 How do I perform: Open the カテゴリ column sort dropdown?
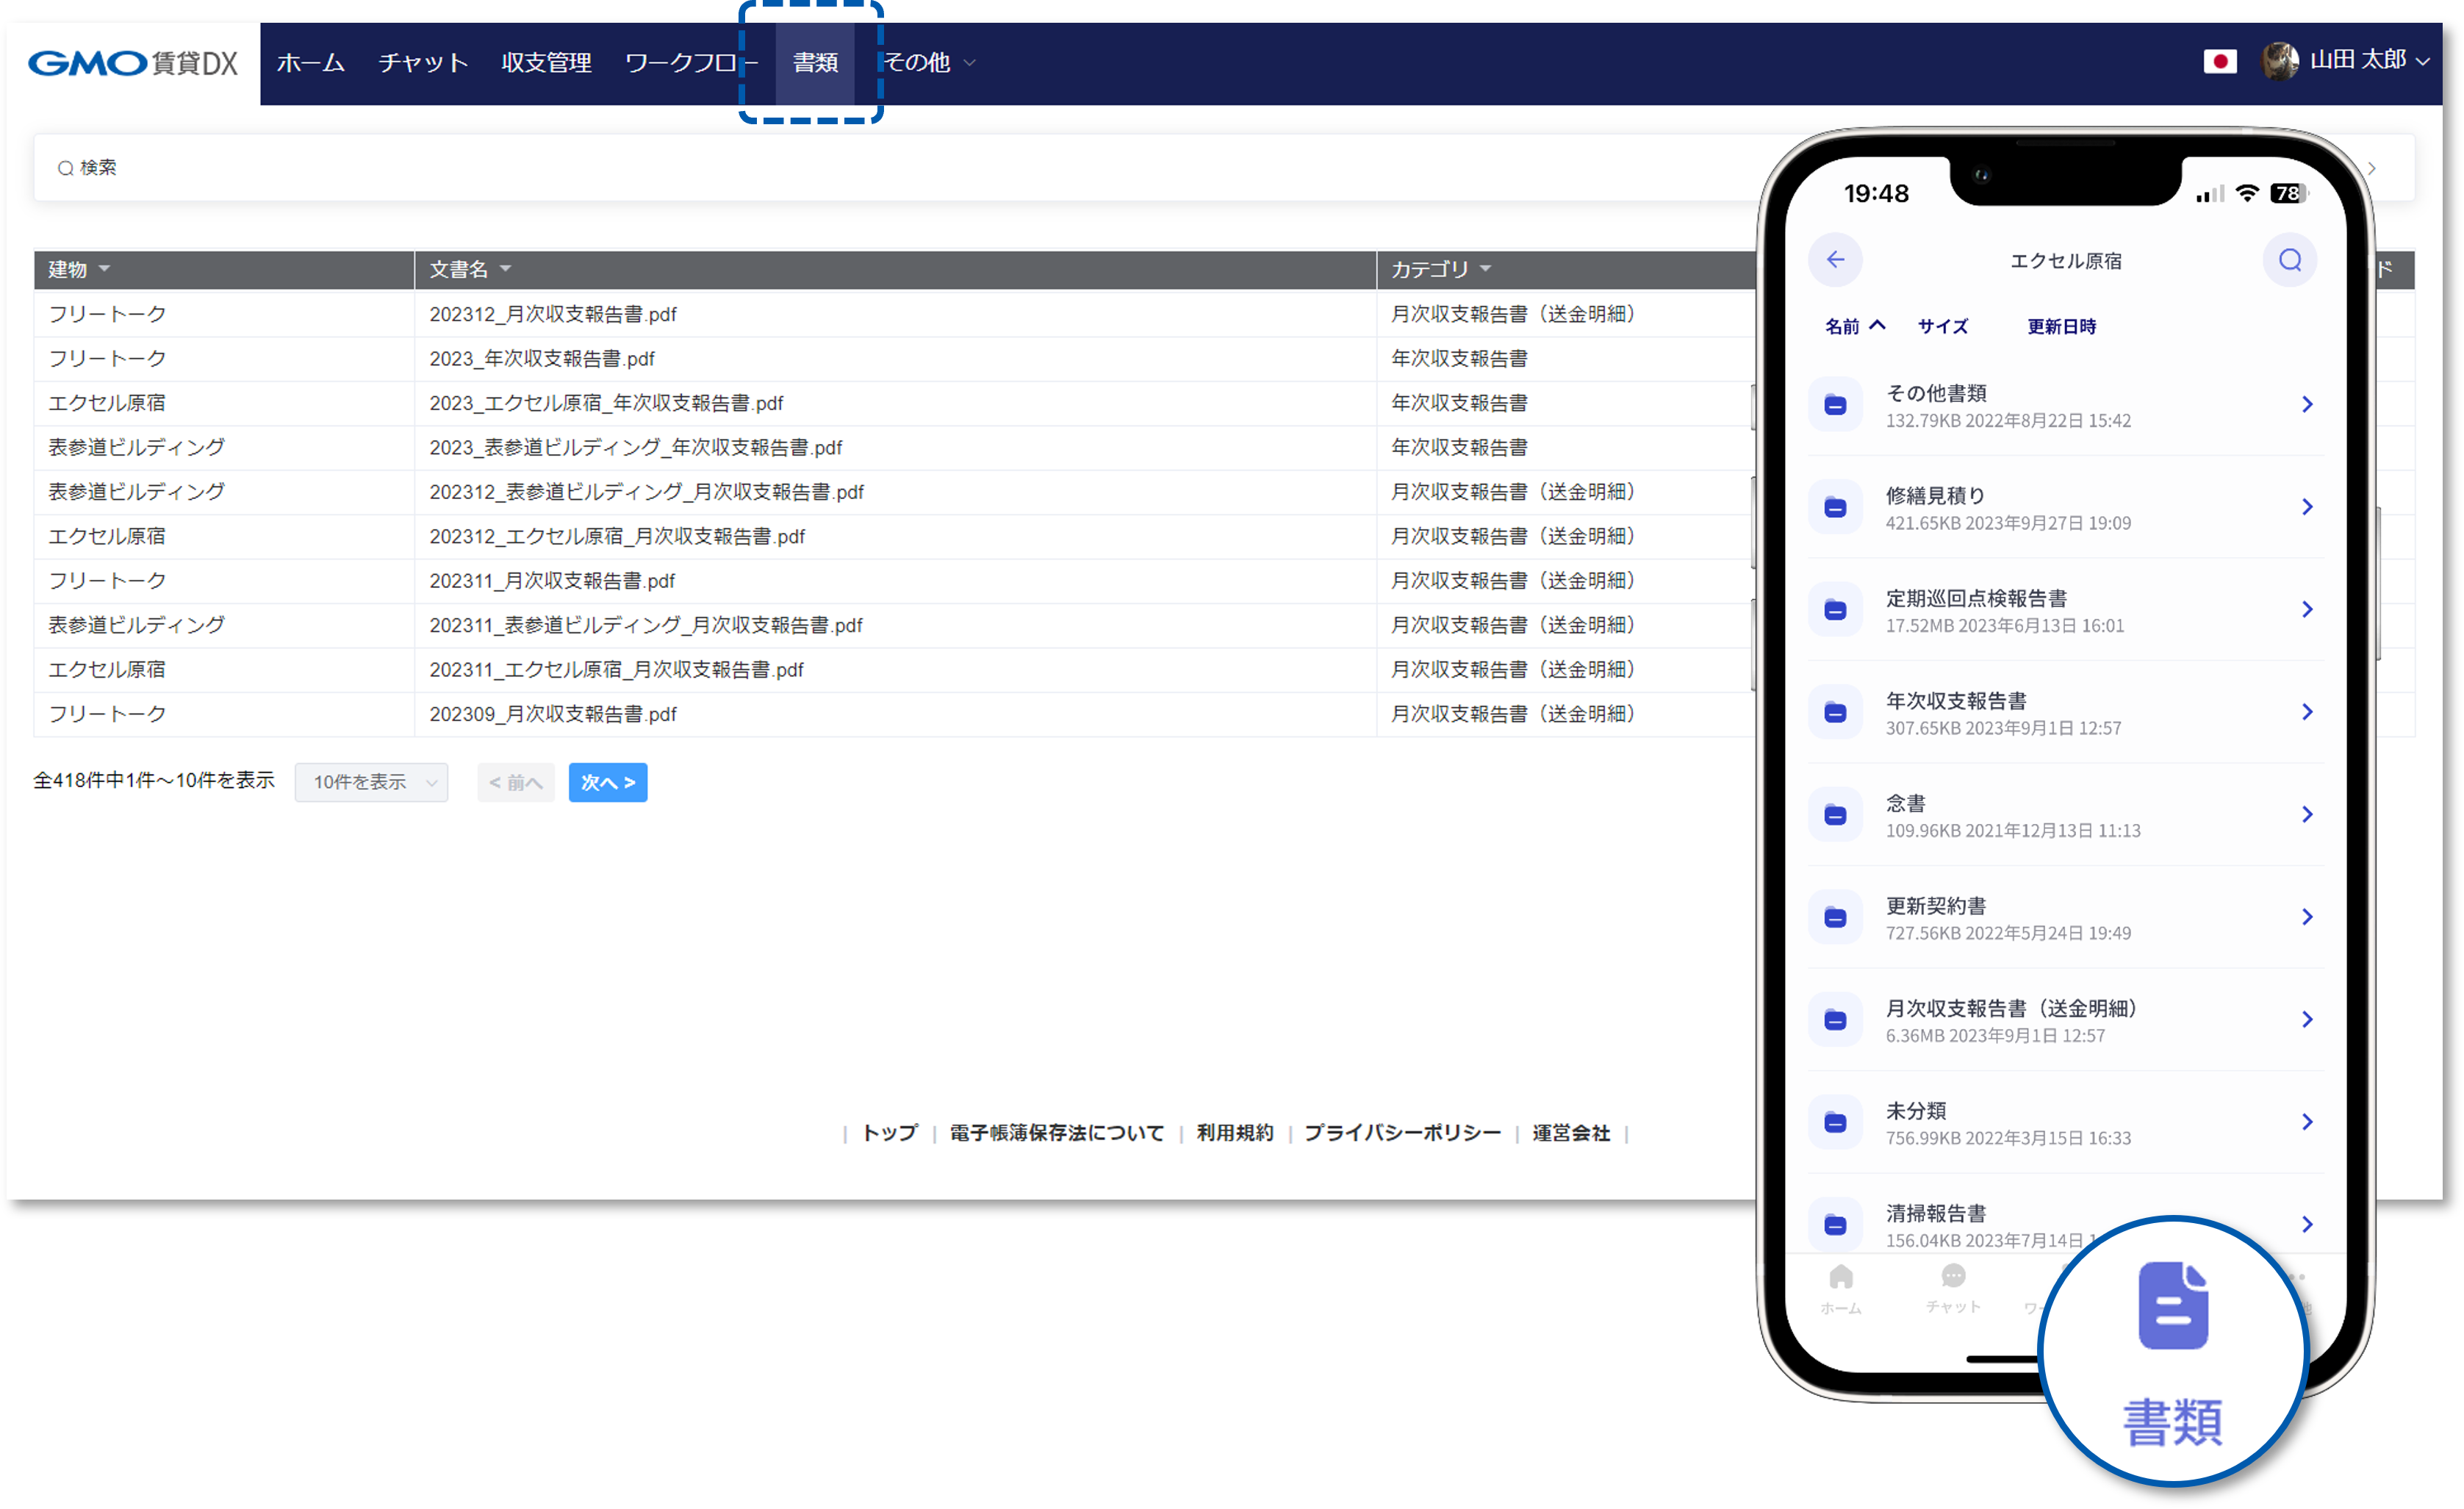(1486, 269)
